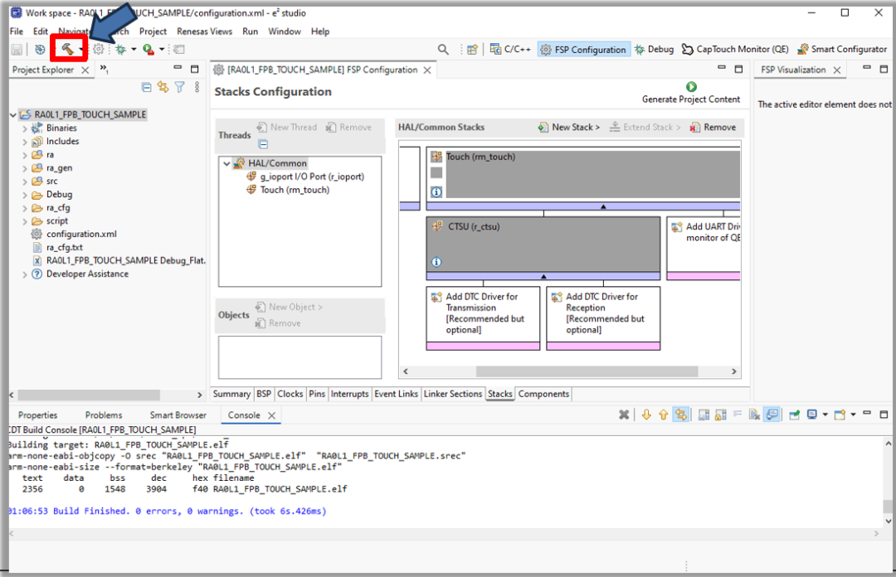Select configuration.xml in Project Explorer
The height and width of the screenshot is (577, 896).
[80, 235]
